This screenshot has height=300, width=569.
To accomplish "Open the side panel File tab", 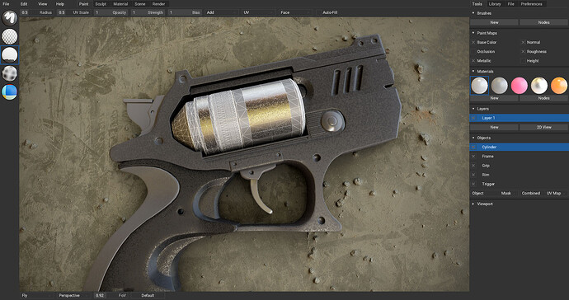I will (511, 4).
